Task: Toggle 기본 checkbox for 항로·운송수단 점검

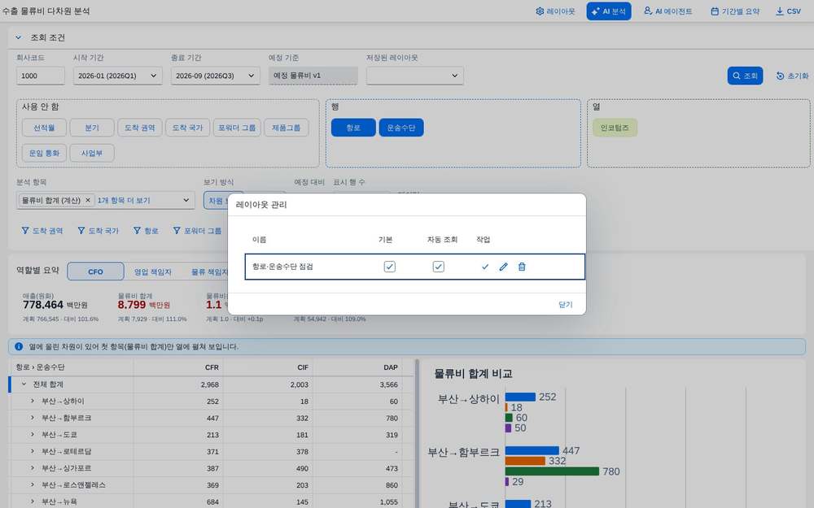Action: coord(389,267)
